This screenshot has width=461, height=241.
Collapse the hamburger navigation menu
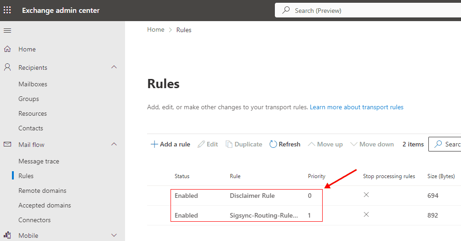(x=7, y=30)
